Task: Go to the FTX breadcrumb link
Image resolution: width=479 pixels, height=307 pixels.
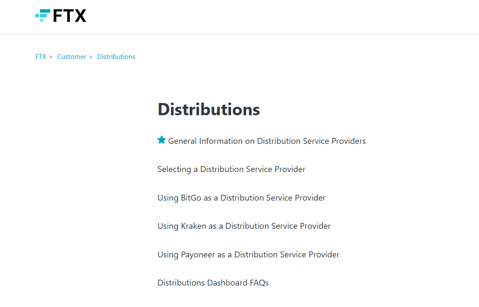Action: click(x=41, y=57)
